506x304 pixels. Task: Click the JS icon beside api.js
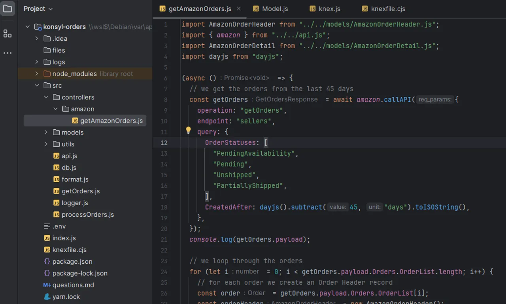point(57,156)
